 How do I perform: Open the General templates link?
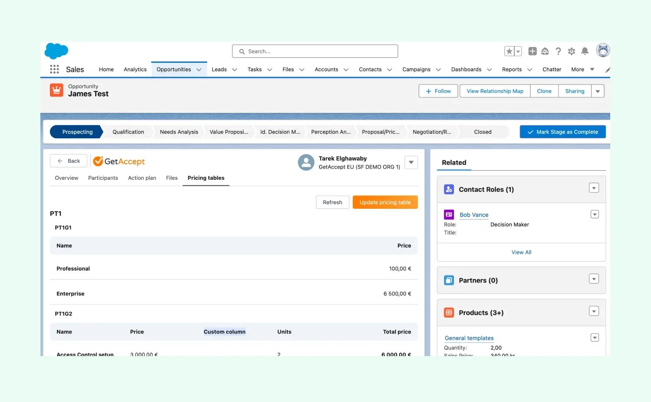coord(469,338)
